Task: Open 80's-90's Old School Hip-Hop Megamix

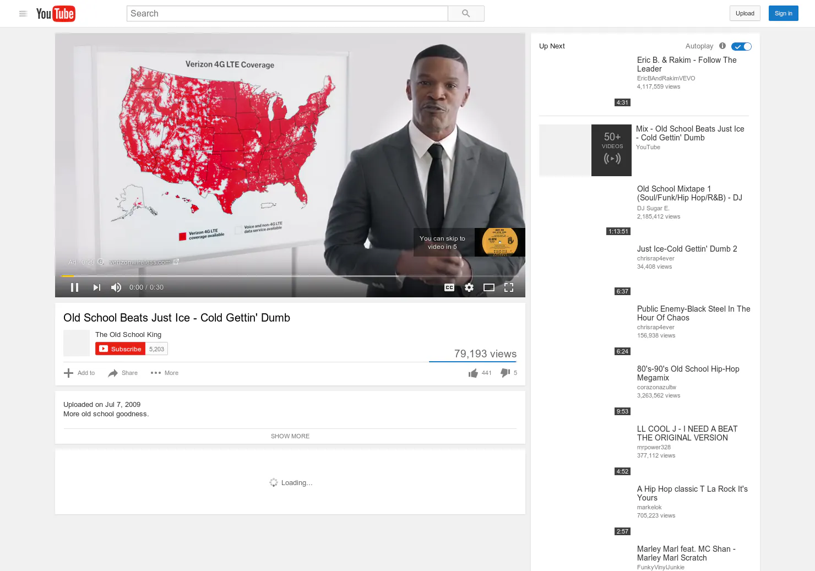Action: click(688, 373)
